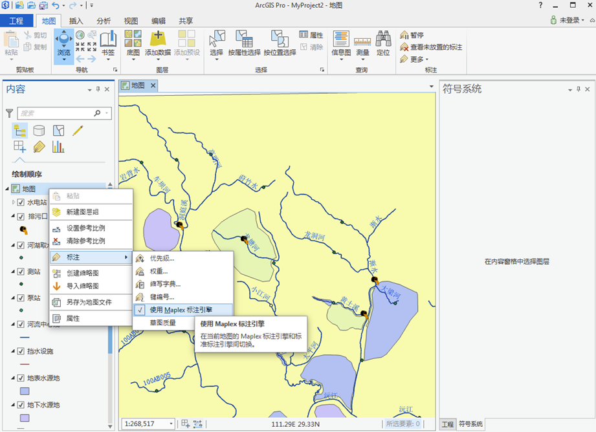Expand the 水电站 layer tree node
This screenshot has height=432, width=596.
coord(14,202)
